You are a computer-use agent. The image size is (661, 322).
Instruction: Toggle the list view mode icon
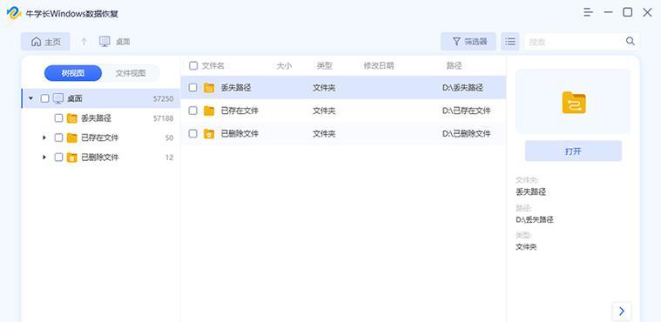510,41
